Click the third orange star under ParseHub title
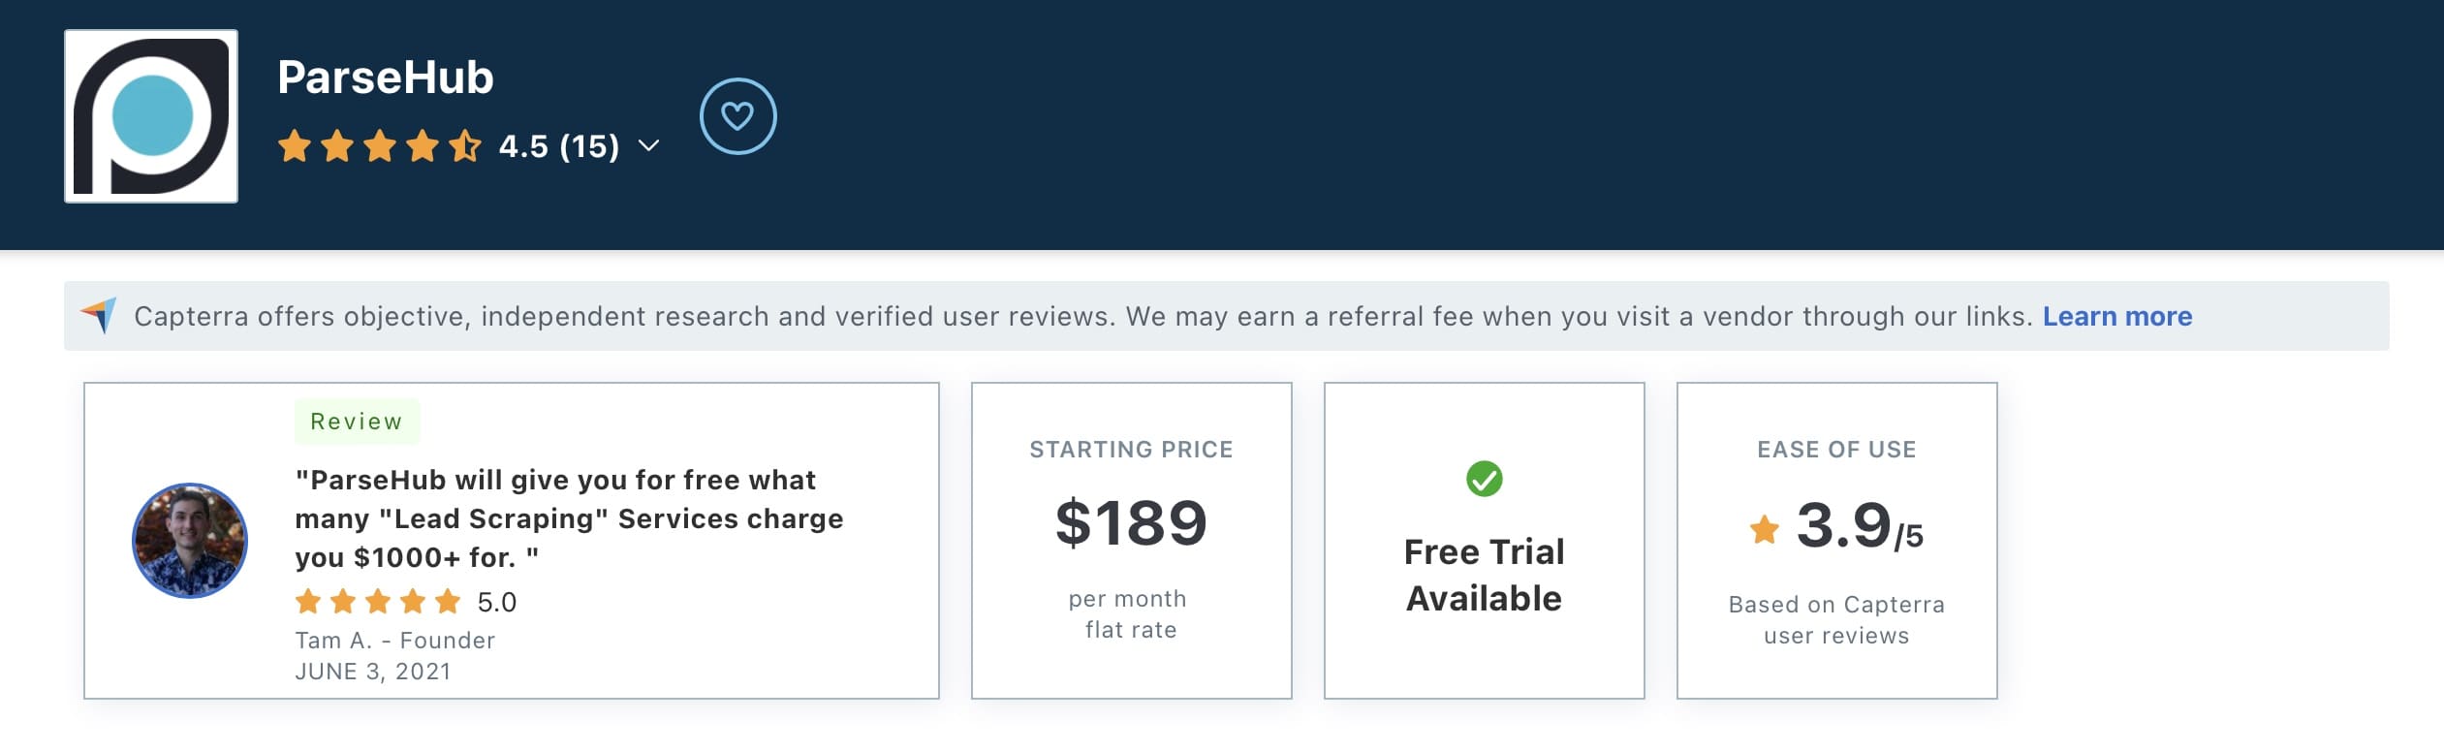2444x752 pixels. (382, 146)
